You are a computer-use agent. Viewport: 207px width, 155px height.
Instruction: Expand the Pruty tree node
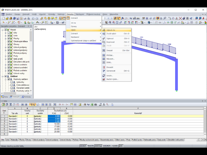(5, 56)
